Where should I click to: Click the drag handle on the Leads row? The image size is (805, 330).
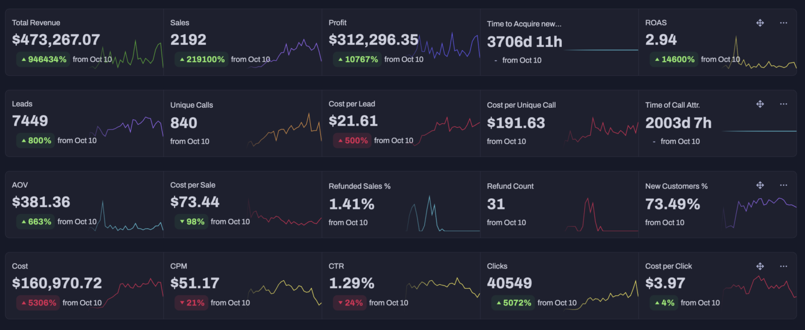[x=760, y=104]
